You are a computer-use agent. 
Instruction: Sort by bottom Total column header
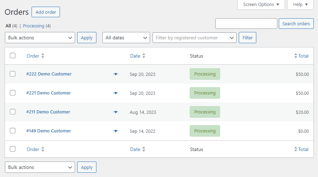click(303, 149)
